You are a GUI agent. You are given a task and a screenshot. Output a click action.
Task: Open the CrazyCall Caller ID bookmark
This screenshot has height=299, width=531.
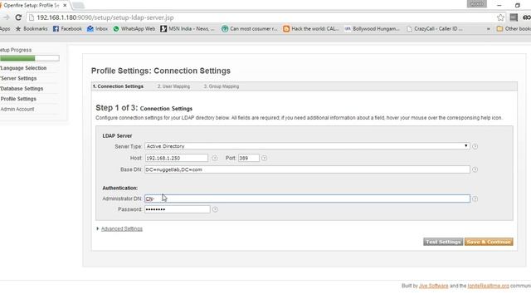[x=435, y=29]
